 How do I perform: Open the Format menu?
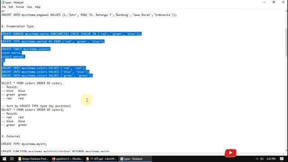click(20, 7)
